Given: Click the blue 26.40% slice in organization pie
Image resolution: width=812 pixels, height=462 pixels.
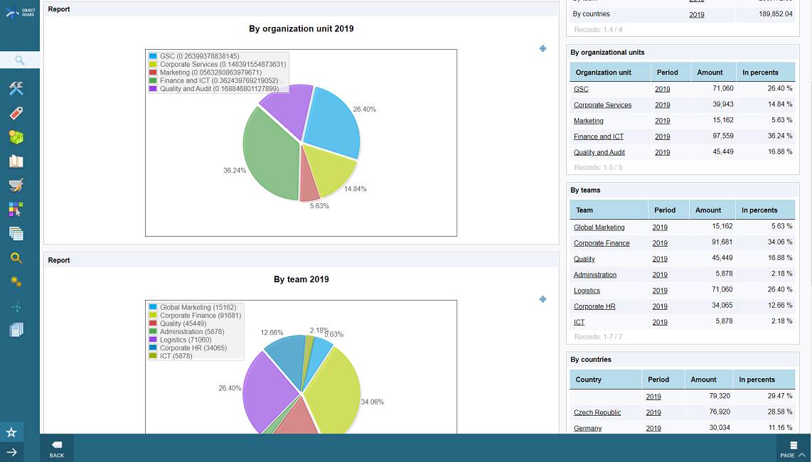Looking at the screenshot, I should coord(331,122).
